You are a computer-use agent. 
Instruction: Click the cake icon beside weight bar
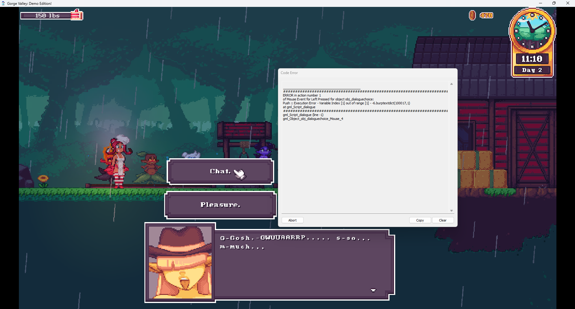[x=77, y=15]
